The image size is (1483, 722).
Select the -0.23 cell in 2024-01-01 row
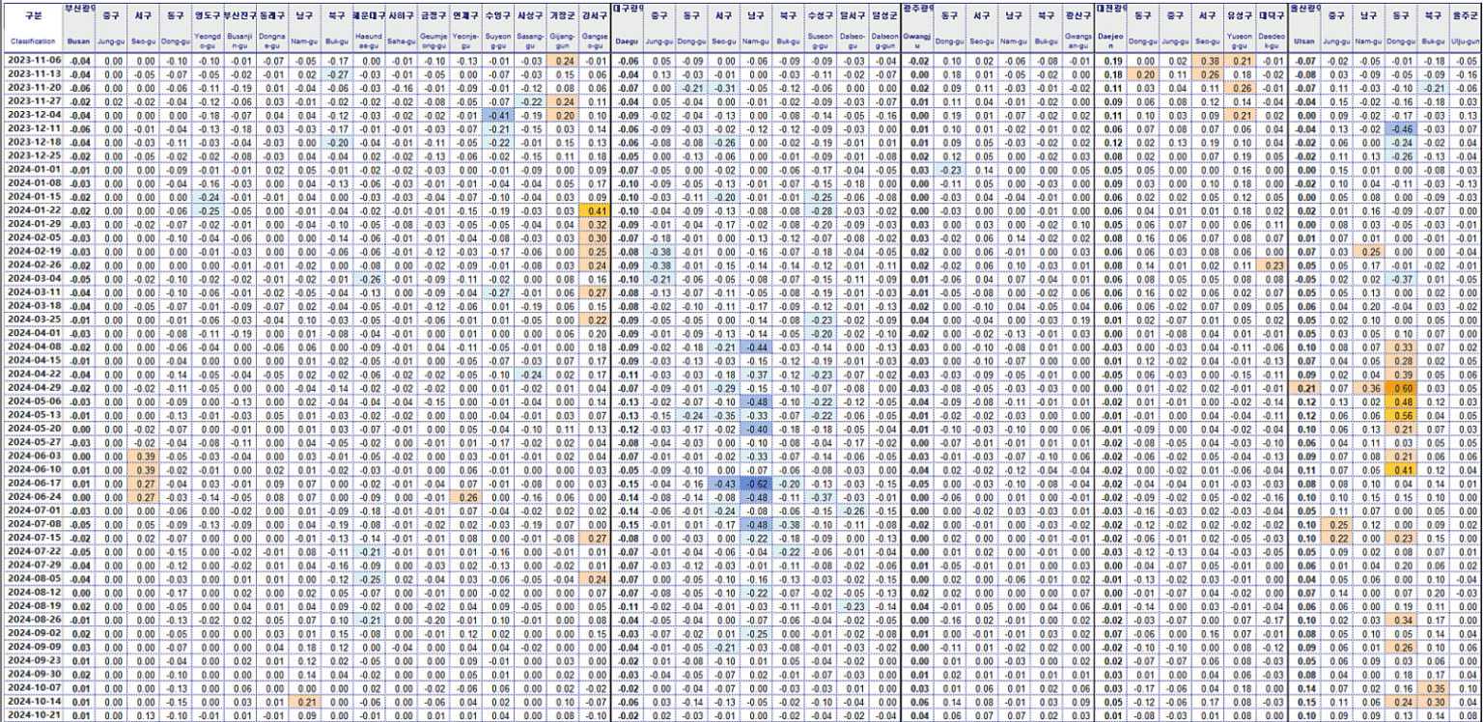pos(950,169)
